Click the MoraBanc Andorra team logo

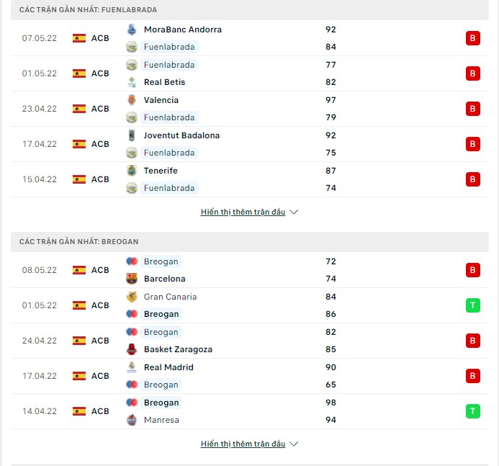[132, 30]
